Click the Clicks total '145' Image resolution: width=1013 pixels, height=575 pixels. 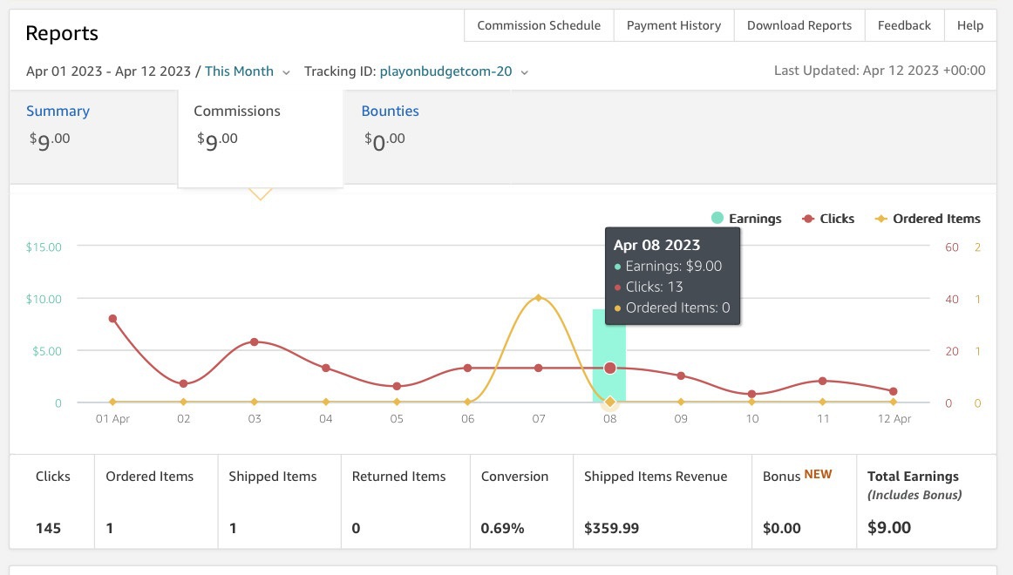pyautogui.click(x=49, y=528)
